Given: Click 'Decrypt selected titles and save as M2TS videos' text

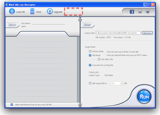Looking at the screenshot, I should coord(127,55).
